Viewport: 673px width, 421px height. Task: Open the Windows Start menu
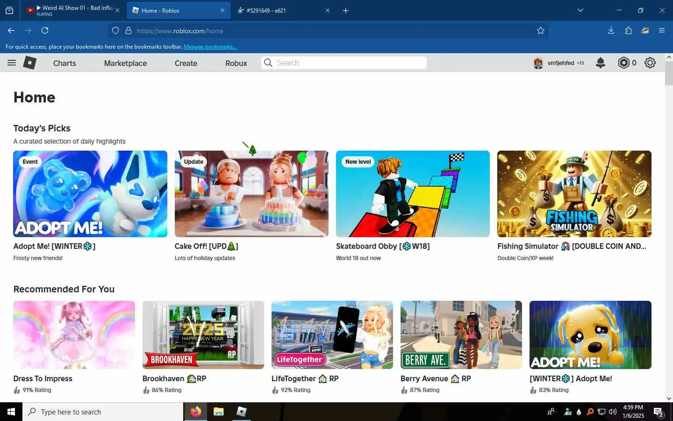[x=11, y=412]
